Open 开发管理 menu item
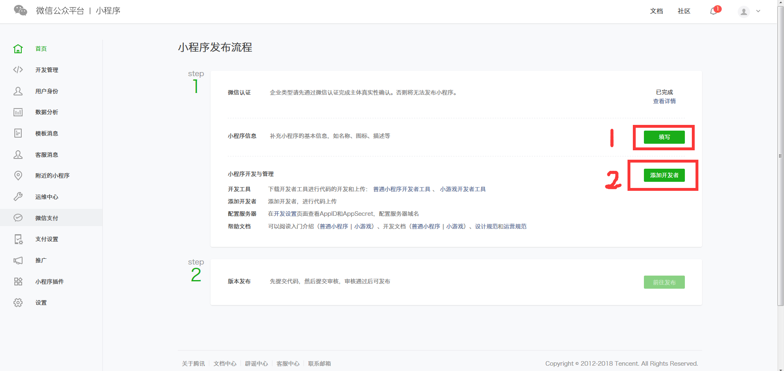784x371 pixels. tap(47, 70)
